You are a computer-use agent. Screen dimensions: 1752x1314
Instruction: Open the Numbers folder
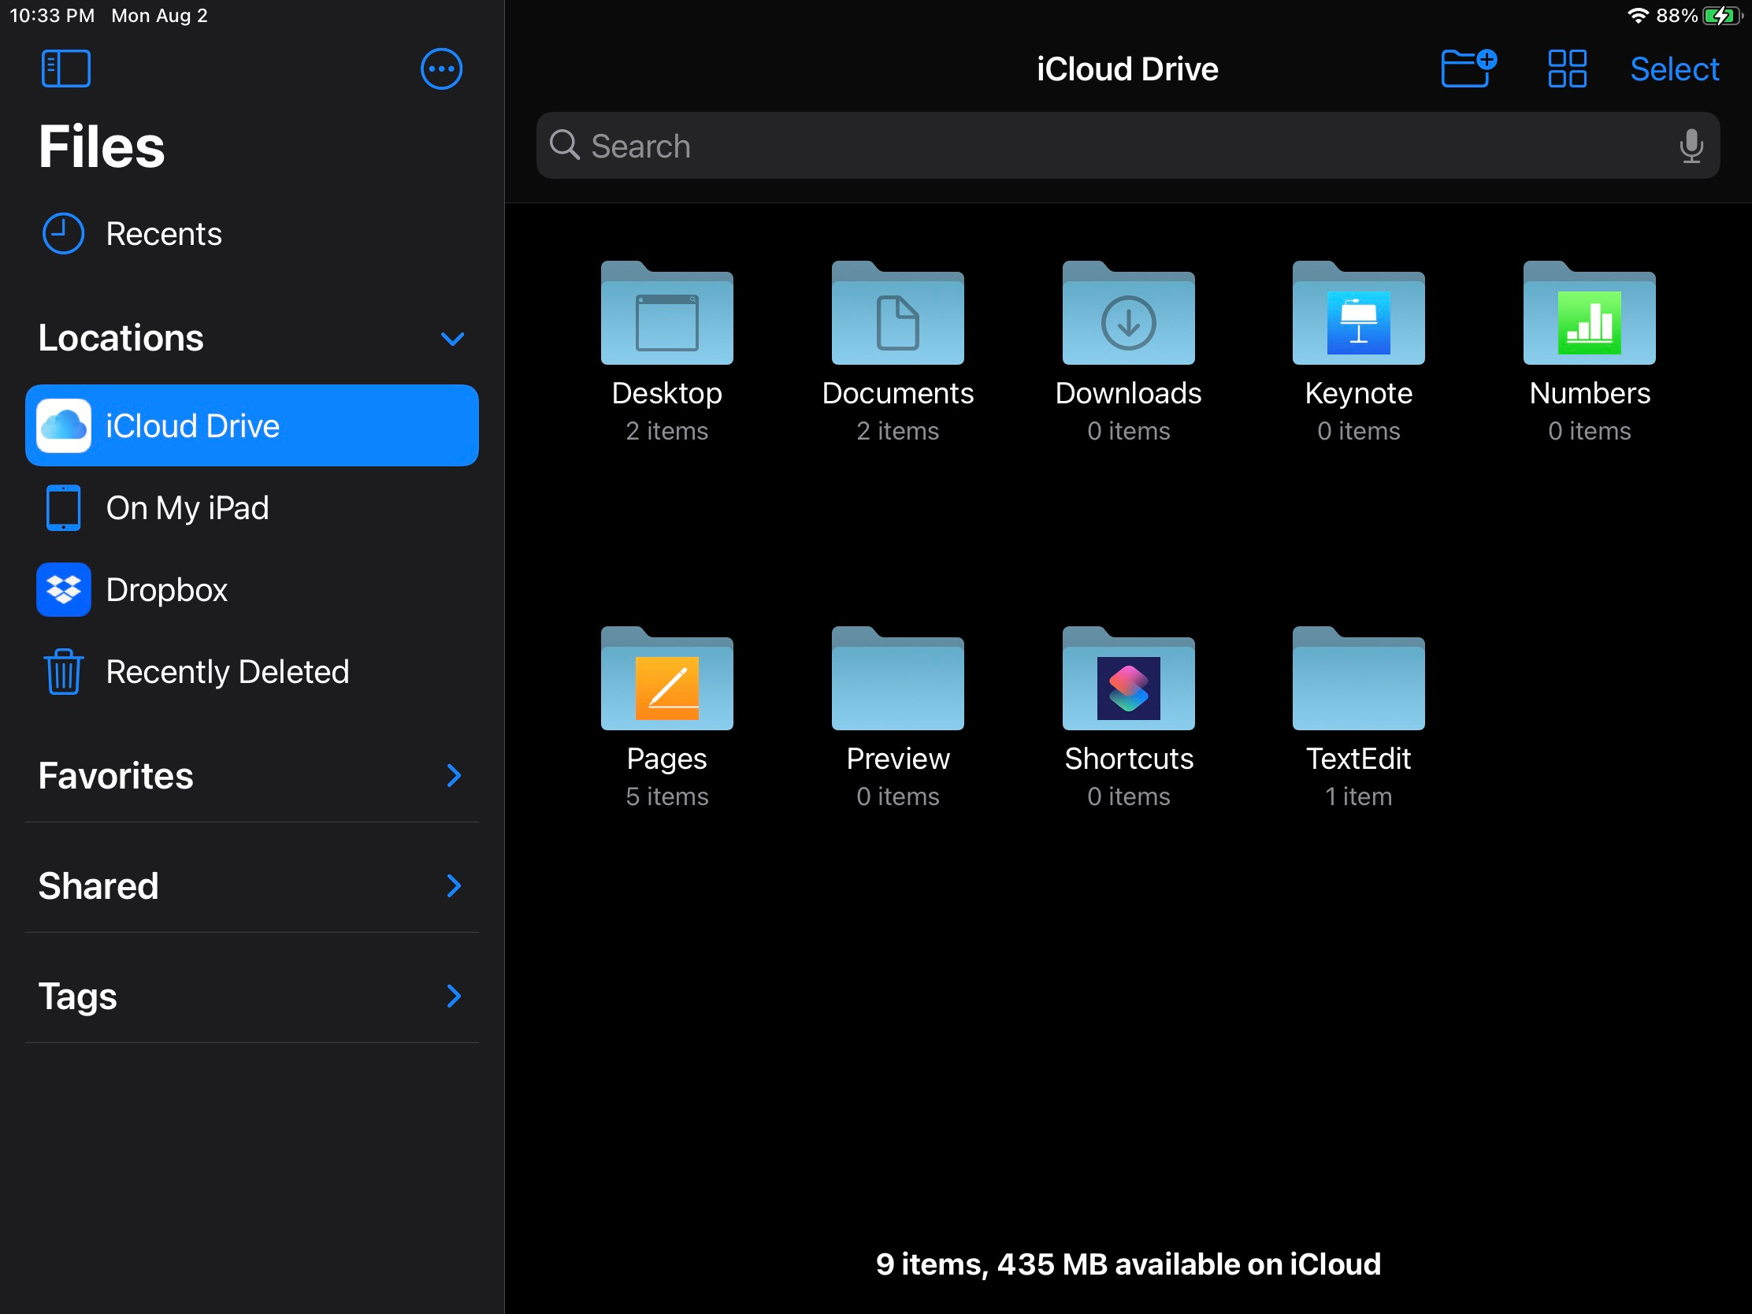pyautogui.click(x=1588, y=317)
